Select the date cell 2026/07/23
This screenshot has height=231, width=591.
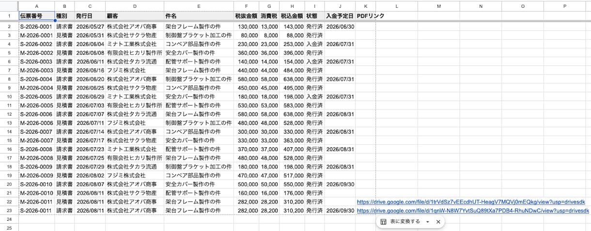pos(90,149)
